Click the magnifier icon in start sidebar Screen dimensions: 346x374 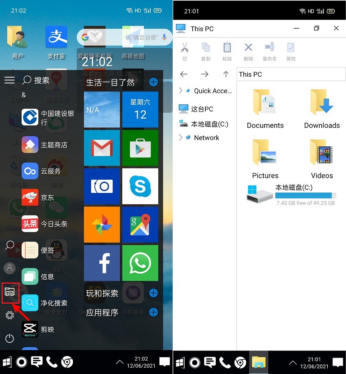pos(10,245)
